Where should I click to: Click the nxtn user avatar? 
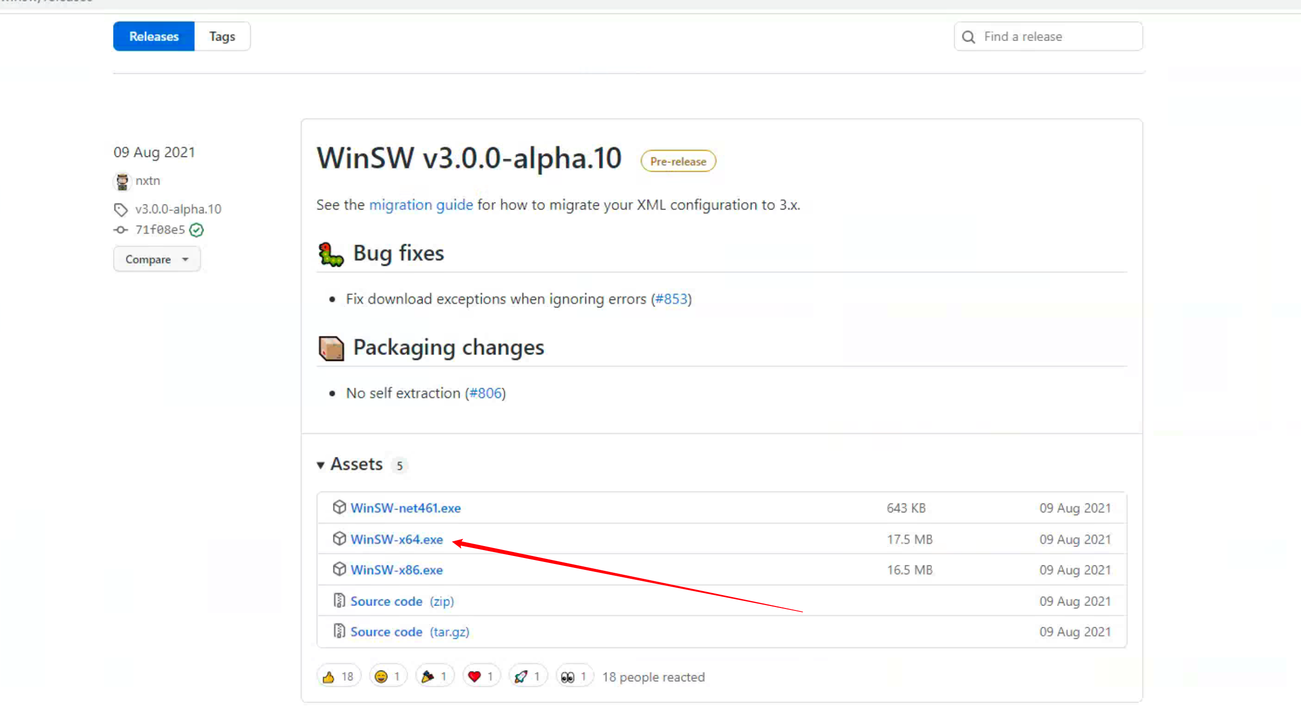click(122, 181)
